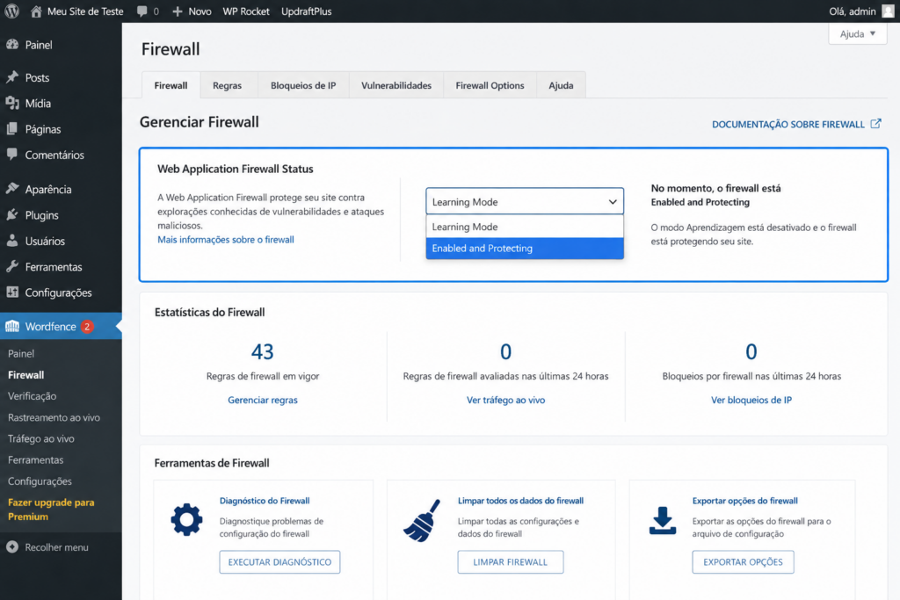This screenshot has width=900, height=600.
Task: Click the Plugins plug icon
Action: [12, 215]
